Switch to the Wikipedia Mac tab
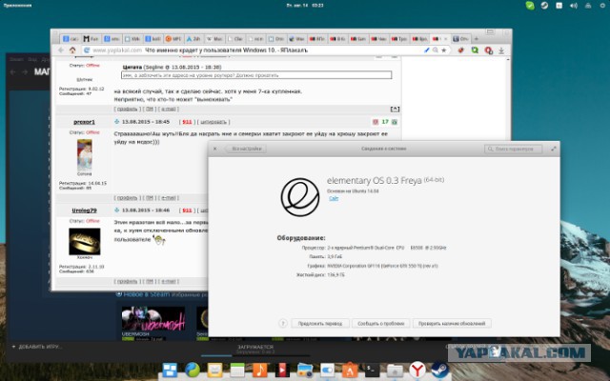 tap(214, 39)
